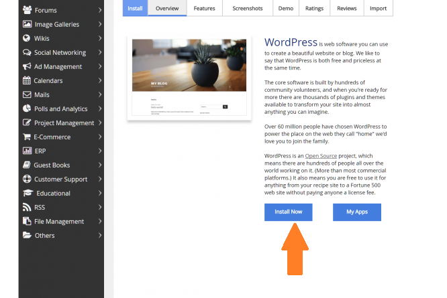Open the Ratings tab

click(x=314, y=8)
